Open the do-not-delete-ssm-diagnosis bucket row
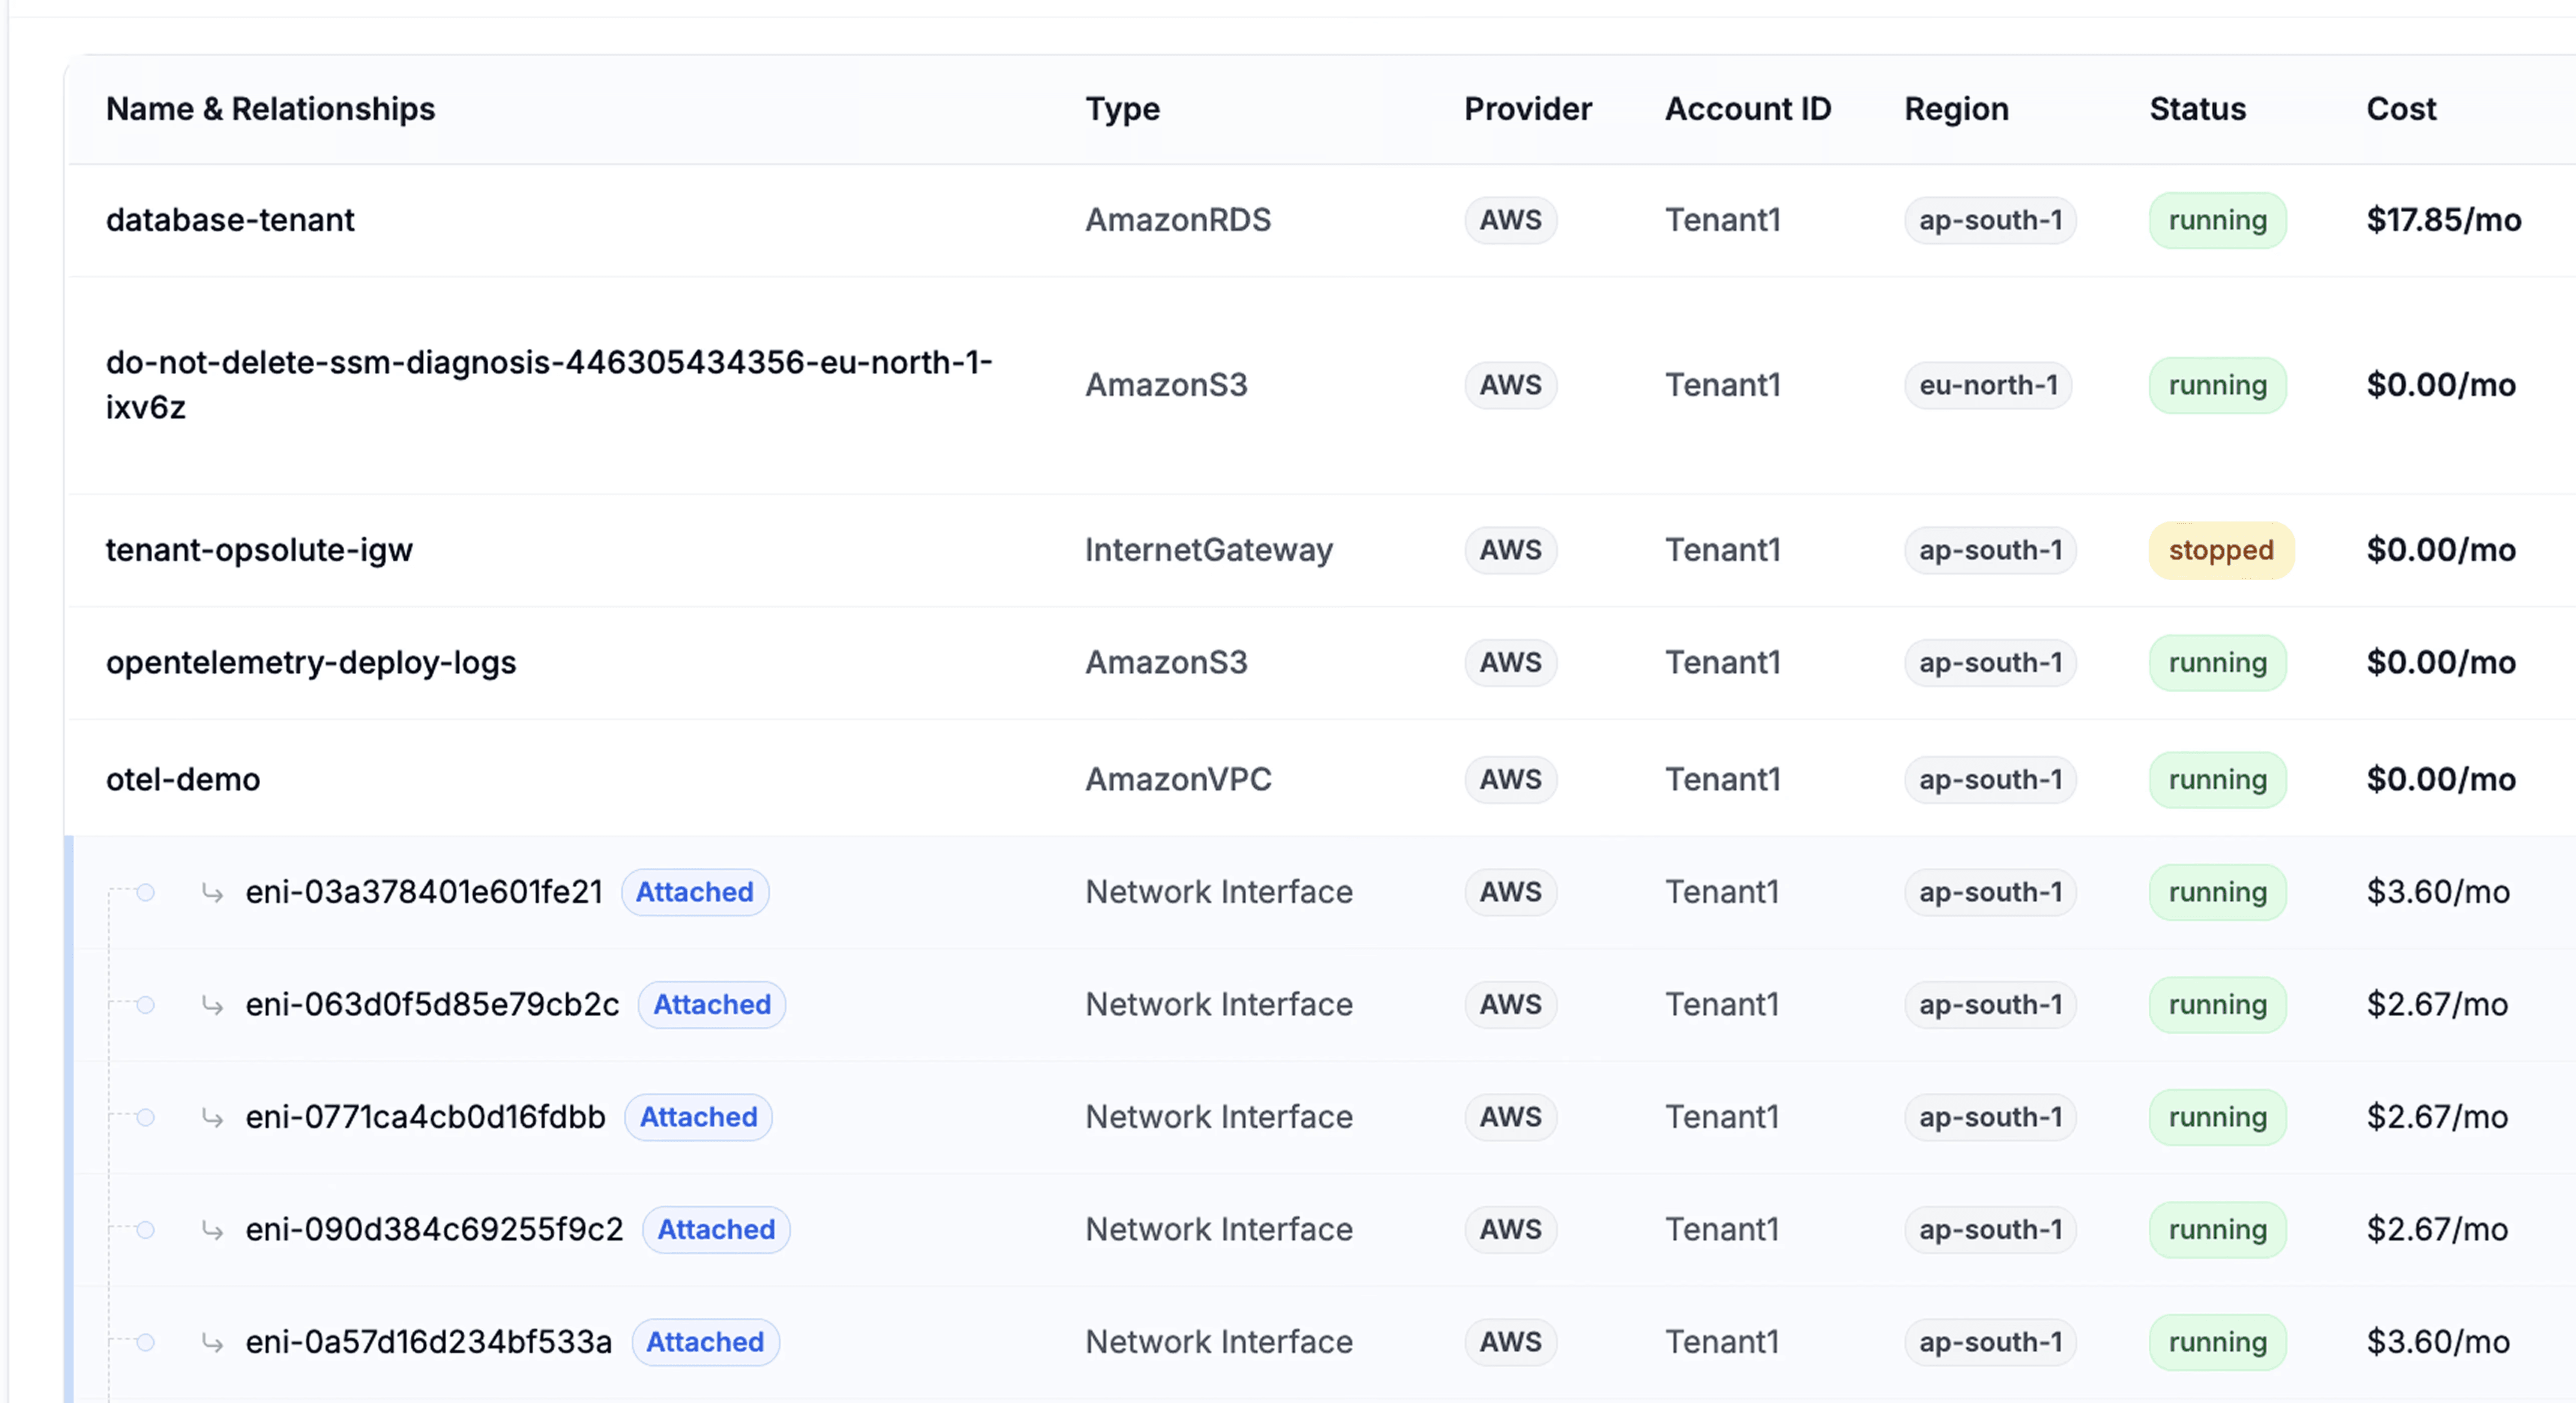The image size is (2576, 1403). point(548,384)
